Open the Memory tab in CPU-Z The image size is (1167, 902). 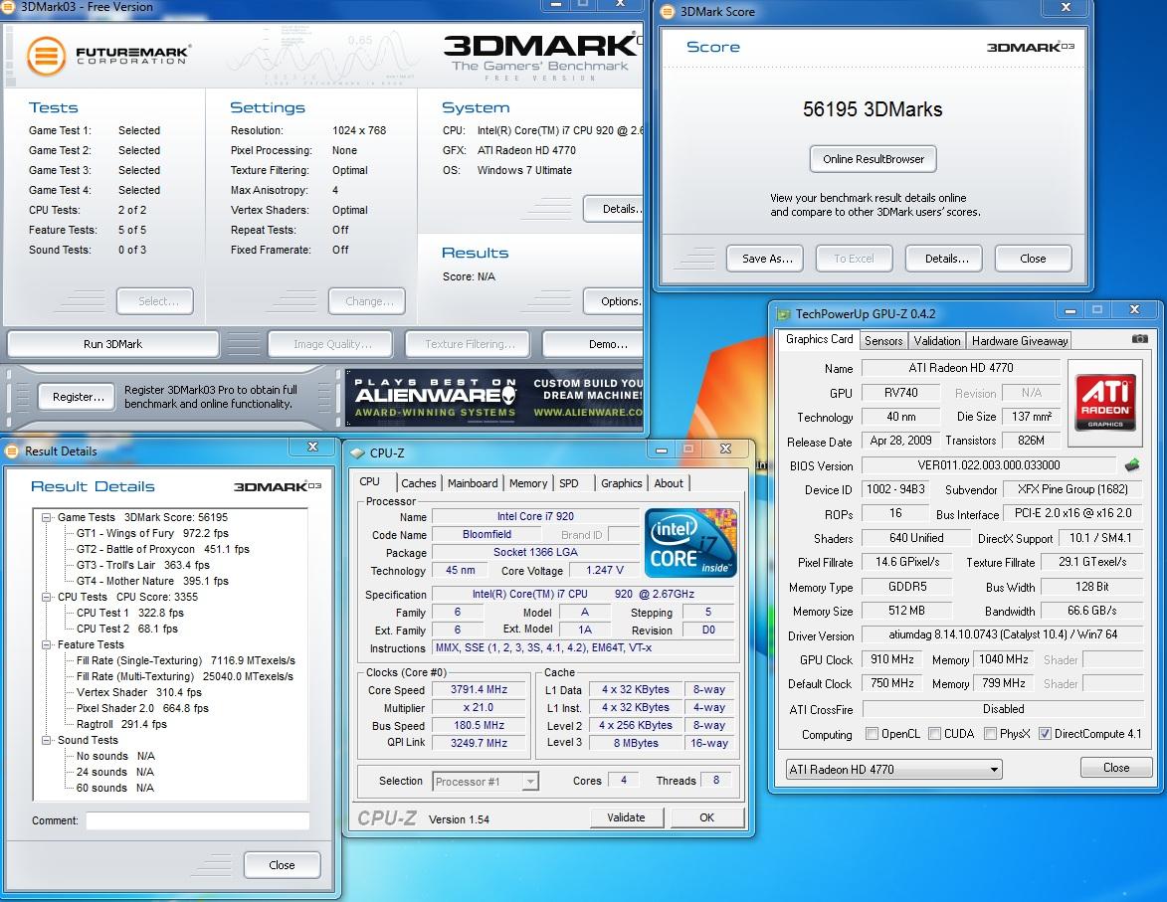(528, 483)
